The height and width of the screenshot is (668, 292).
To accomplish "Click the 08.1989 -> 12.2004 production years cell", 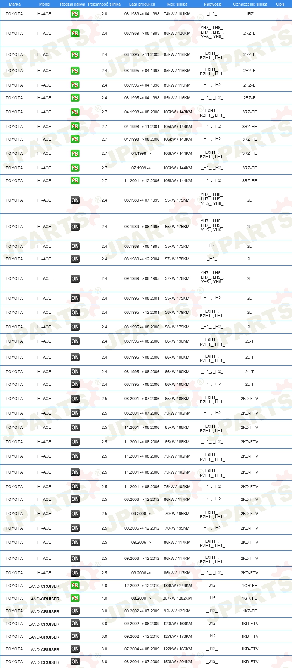I will coord(142,259).
